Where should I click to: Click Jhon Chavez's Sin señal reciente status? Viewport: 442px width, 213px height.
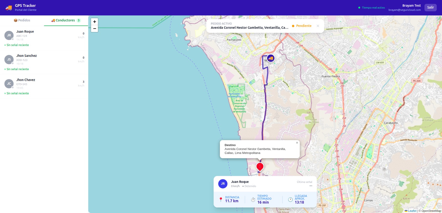point(17,93)
